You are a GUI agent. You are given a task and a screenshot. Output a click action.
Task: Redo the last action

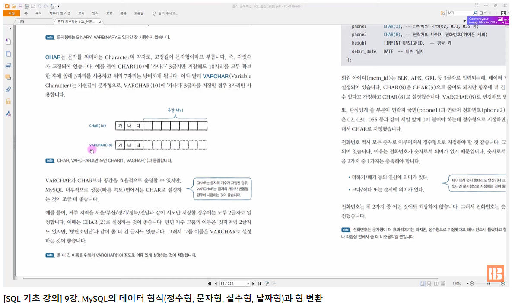click(46, 6)
